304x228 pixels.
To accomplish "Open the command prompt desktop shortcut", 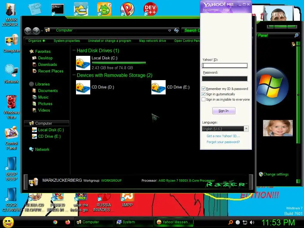I will 58,9.
